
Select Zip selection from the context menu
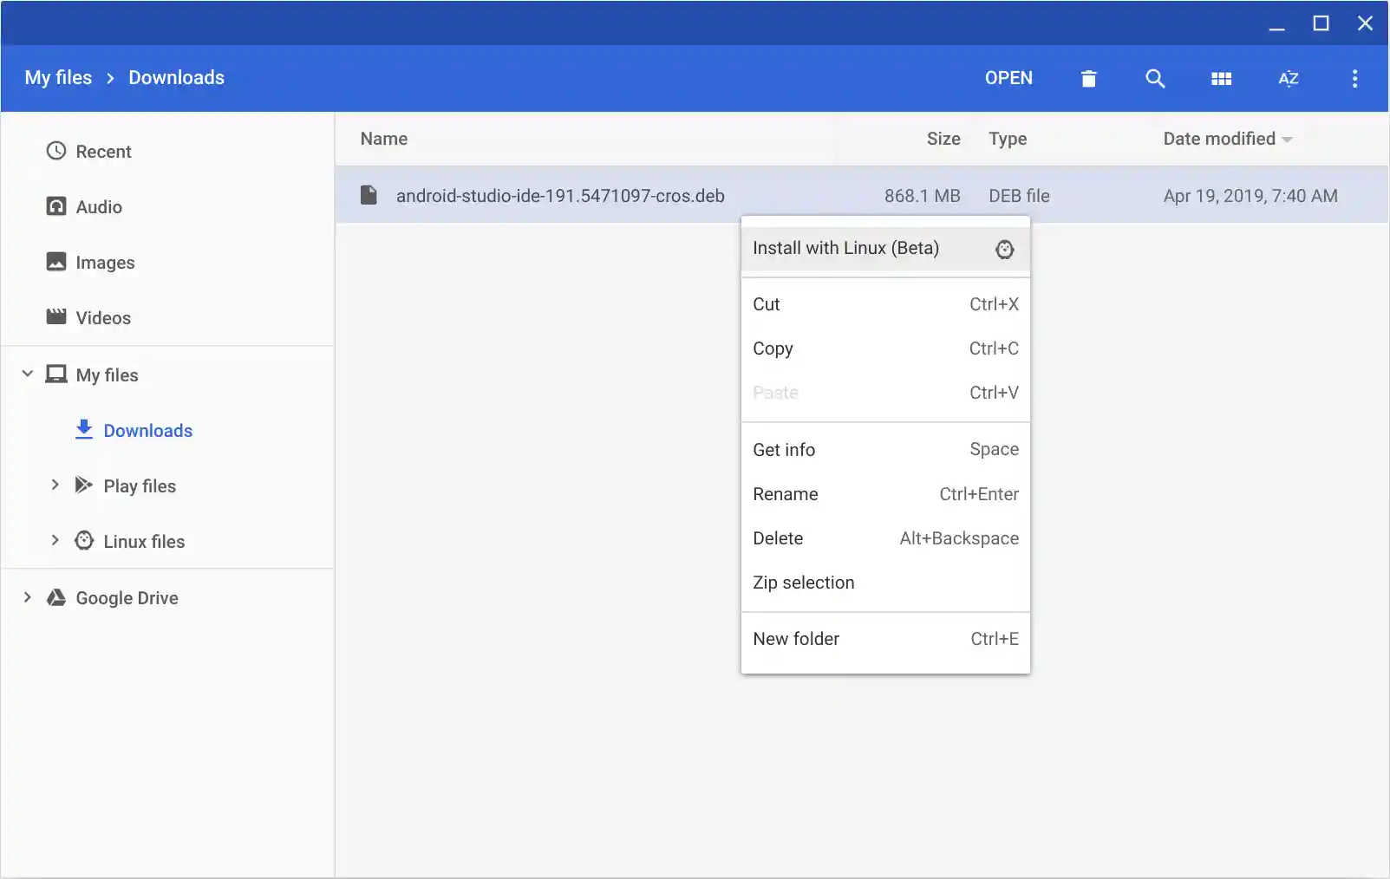pyautogui.click(x=803, y=582)
